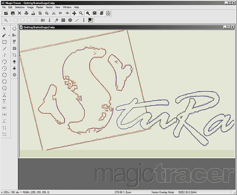Select the vector line tool in left toolbar
The width and height of the screenshot is (237, 195).
4,49
